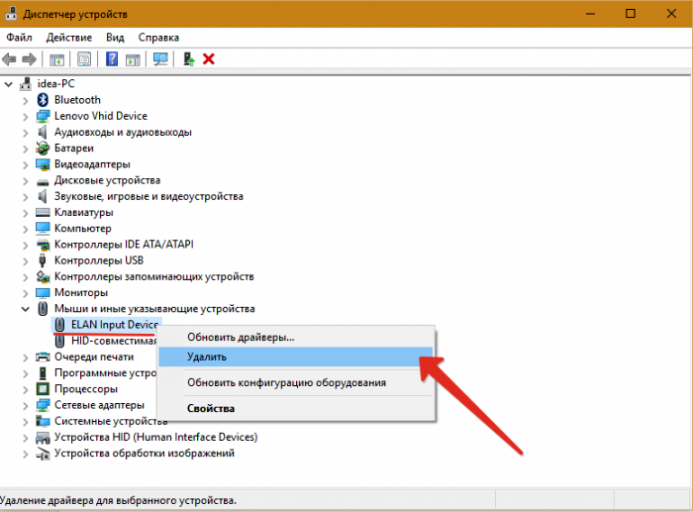Click the Процессоры chip icon
This screenshot has width=693, height=512.
click(x=43, y=389)
